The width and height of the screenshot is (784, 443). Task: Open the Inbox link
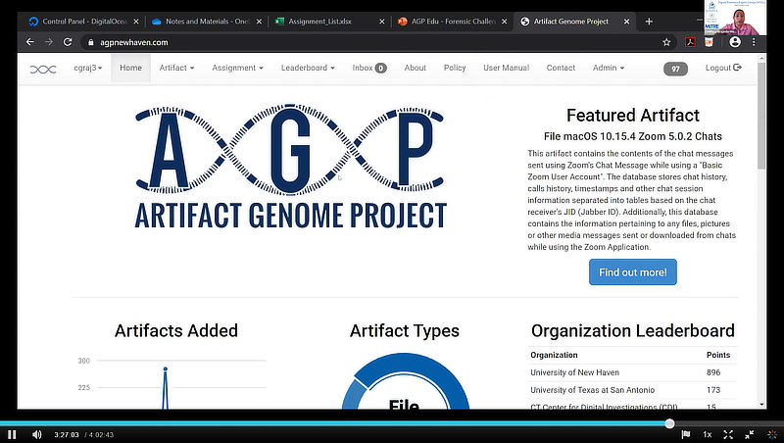tap(368, 68)
